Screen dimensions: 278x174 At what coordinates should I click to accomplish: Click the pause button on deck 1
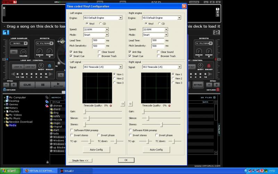43,85
